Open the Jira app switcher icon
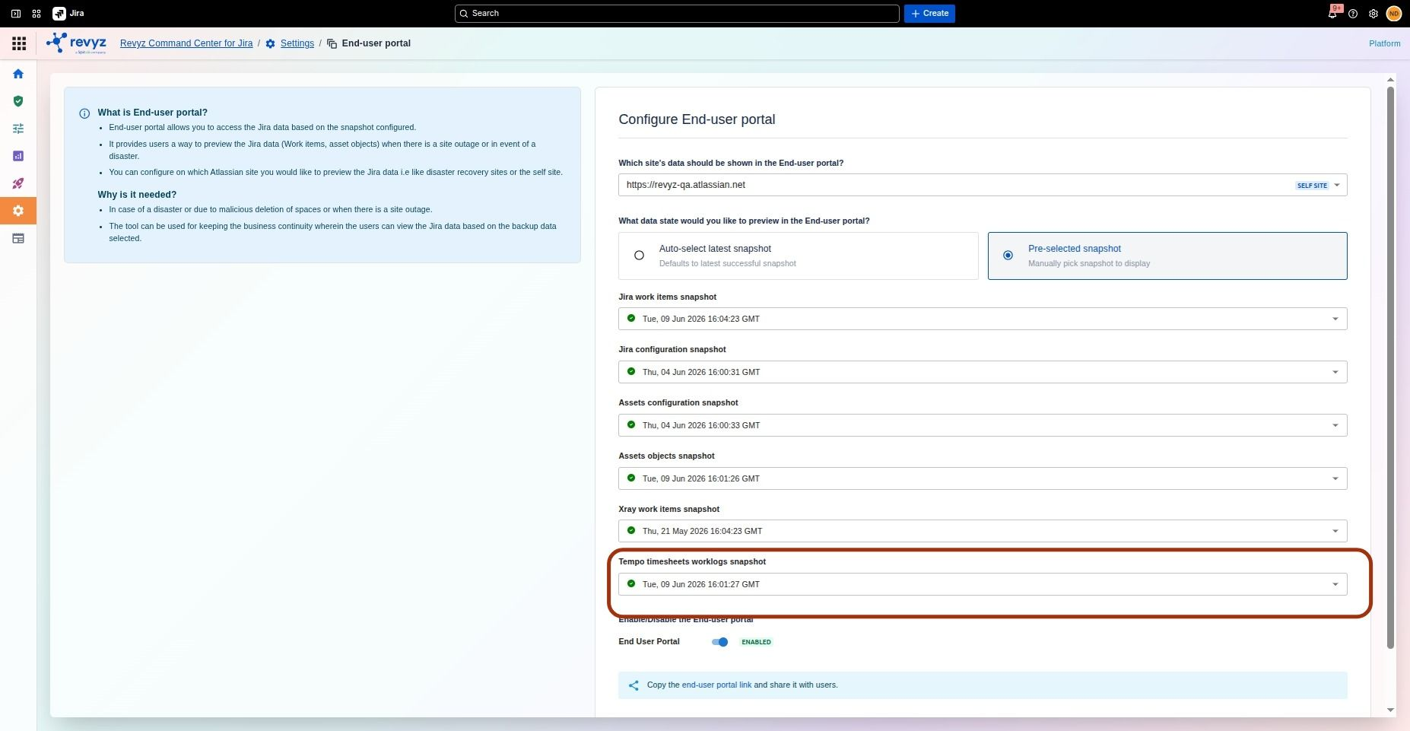This screenshot has width=1410, height=731. point(36,14)
